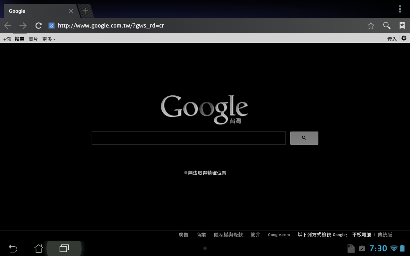Open a new tab with plus icon
The height and width of the screenshot is (256, 410).
85,11
